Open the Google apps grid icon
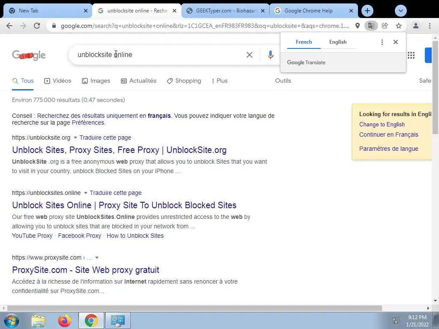Screen dimensions: 439x329 pos(411,55)
